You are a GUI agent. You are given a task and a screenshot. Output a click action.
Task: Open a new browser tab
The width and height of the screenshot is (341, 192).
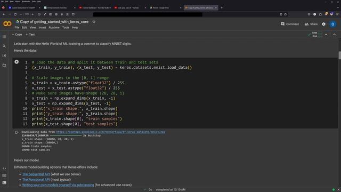point(222,7)
